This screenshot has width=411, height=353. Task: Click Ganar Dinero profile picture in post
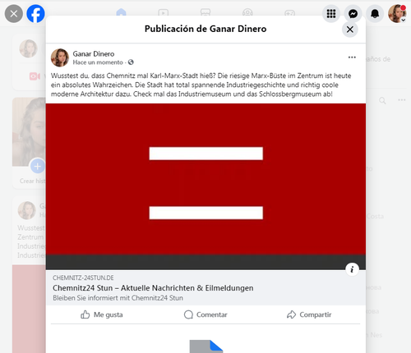coord(60,57)
